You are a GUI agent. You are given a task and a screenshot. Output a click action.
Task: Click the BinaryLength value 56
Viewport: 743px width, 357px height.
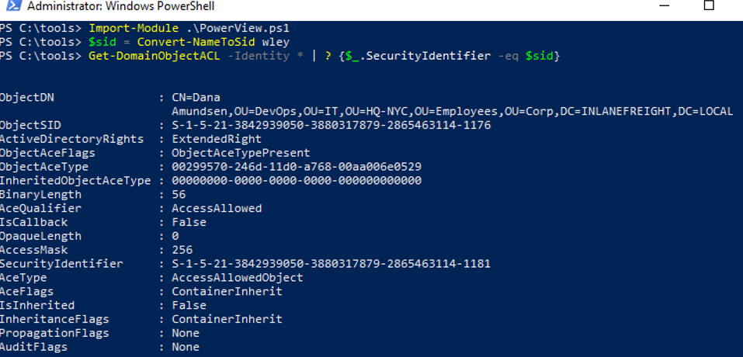point(179,195)
